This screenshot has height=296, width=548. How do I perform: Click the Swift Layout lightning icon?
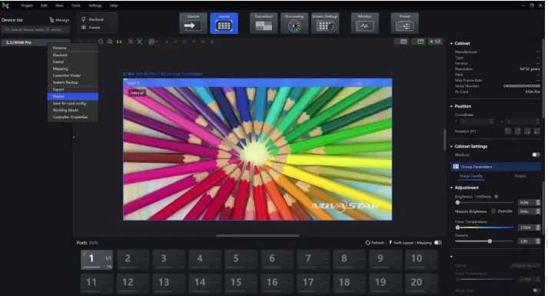tap(390, 242)
